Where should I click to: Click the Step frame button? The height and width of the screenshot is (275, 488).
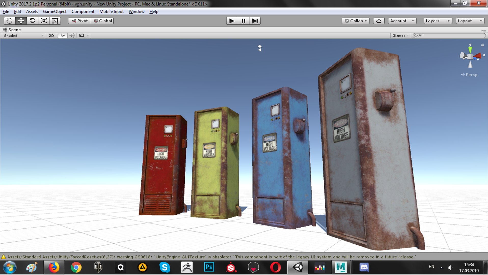click(x=255, y=21)
